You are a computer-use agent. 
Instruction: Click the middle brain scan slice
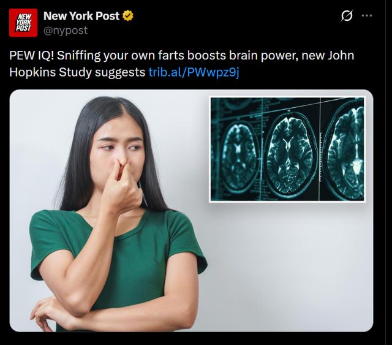coord(290,154)
